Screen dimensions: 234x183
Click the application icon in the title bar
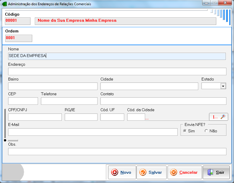(5, 4)
